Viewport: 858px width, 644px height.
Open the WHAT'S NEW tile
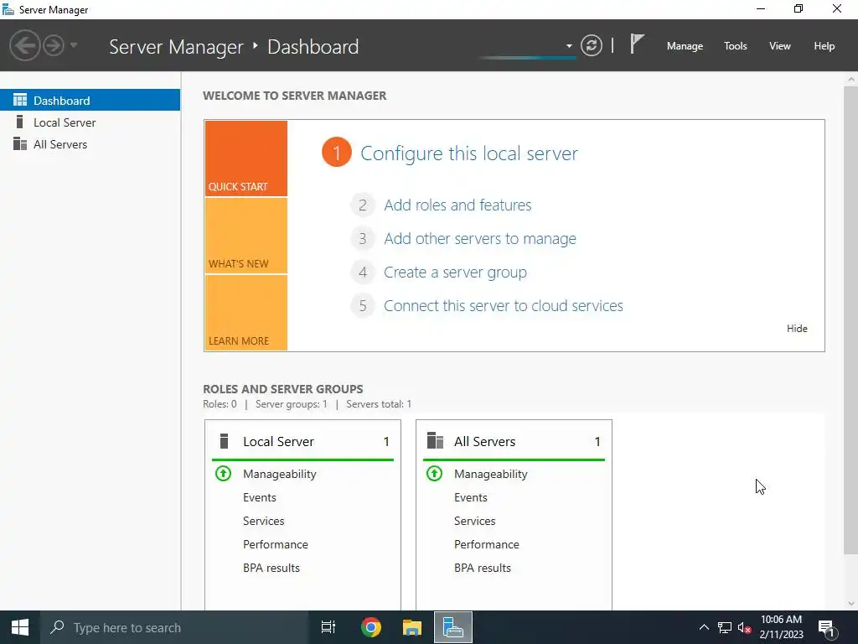coord(246,236)
